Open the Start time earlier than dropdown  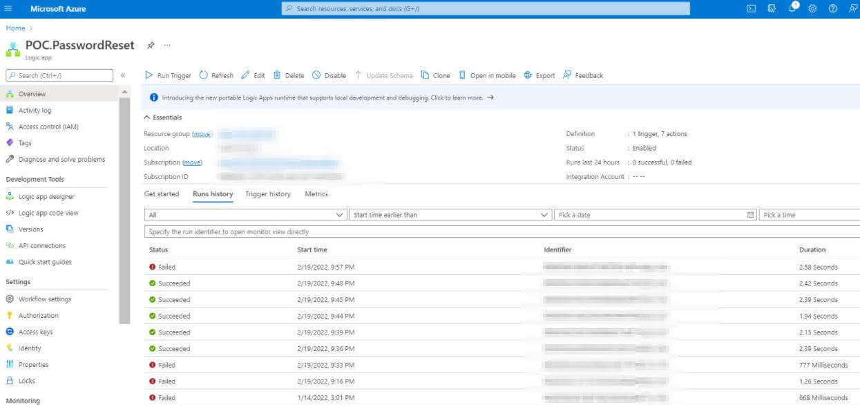point(448,214)
